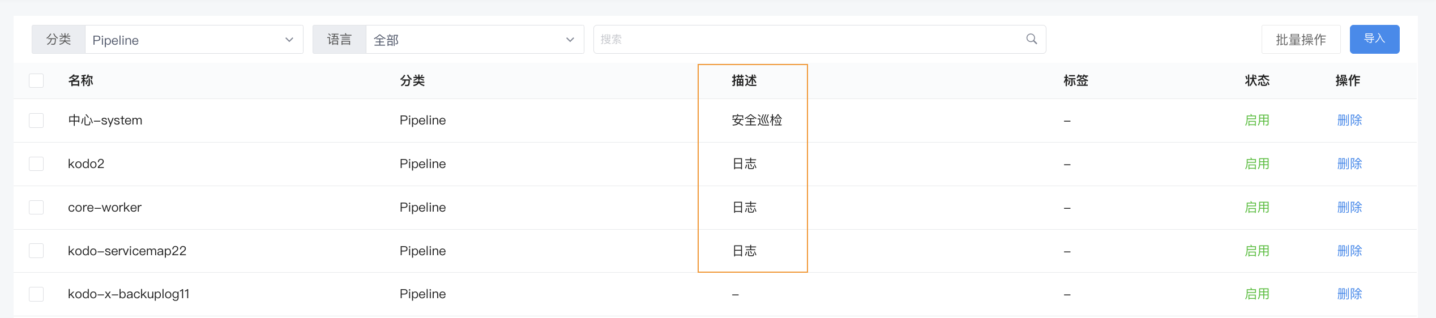Screen dimensions: 1436x318
Task: Click the 描述 column header
Action: 744,80
